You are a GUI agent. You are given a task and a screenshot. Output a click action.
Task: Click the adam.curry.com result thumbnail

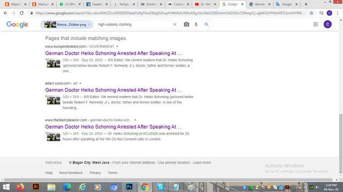(x=53, y=100)
